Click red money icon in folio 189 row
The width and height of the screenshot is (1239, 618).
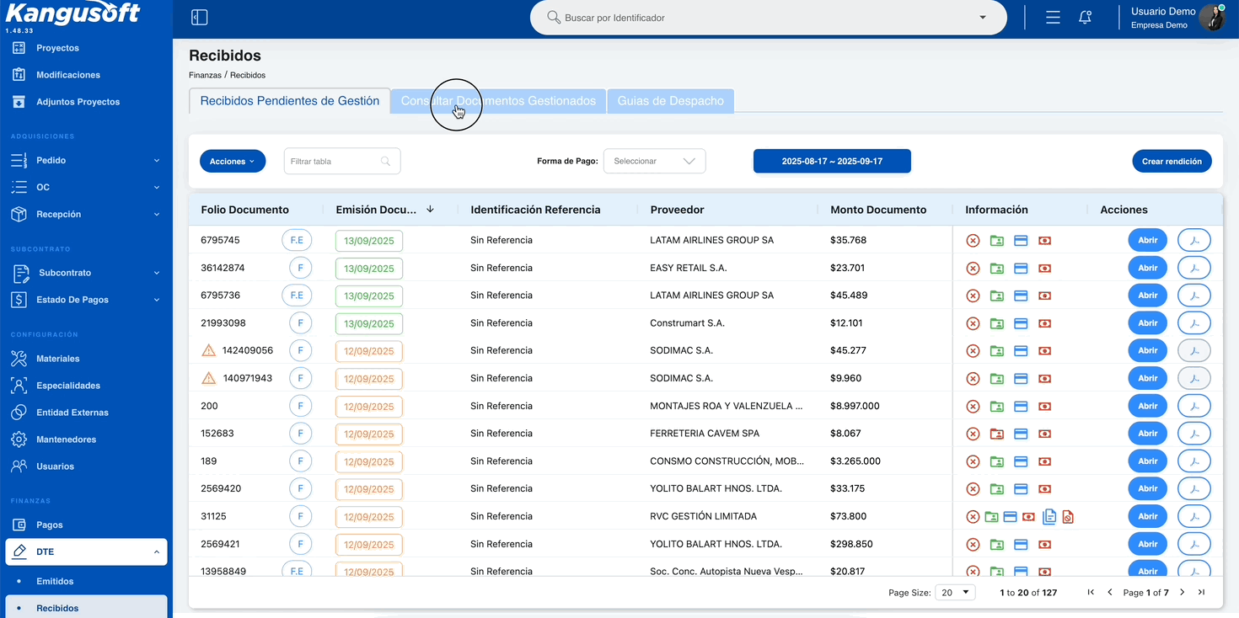click(x=1044, y=461)
